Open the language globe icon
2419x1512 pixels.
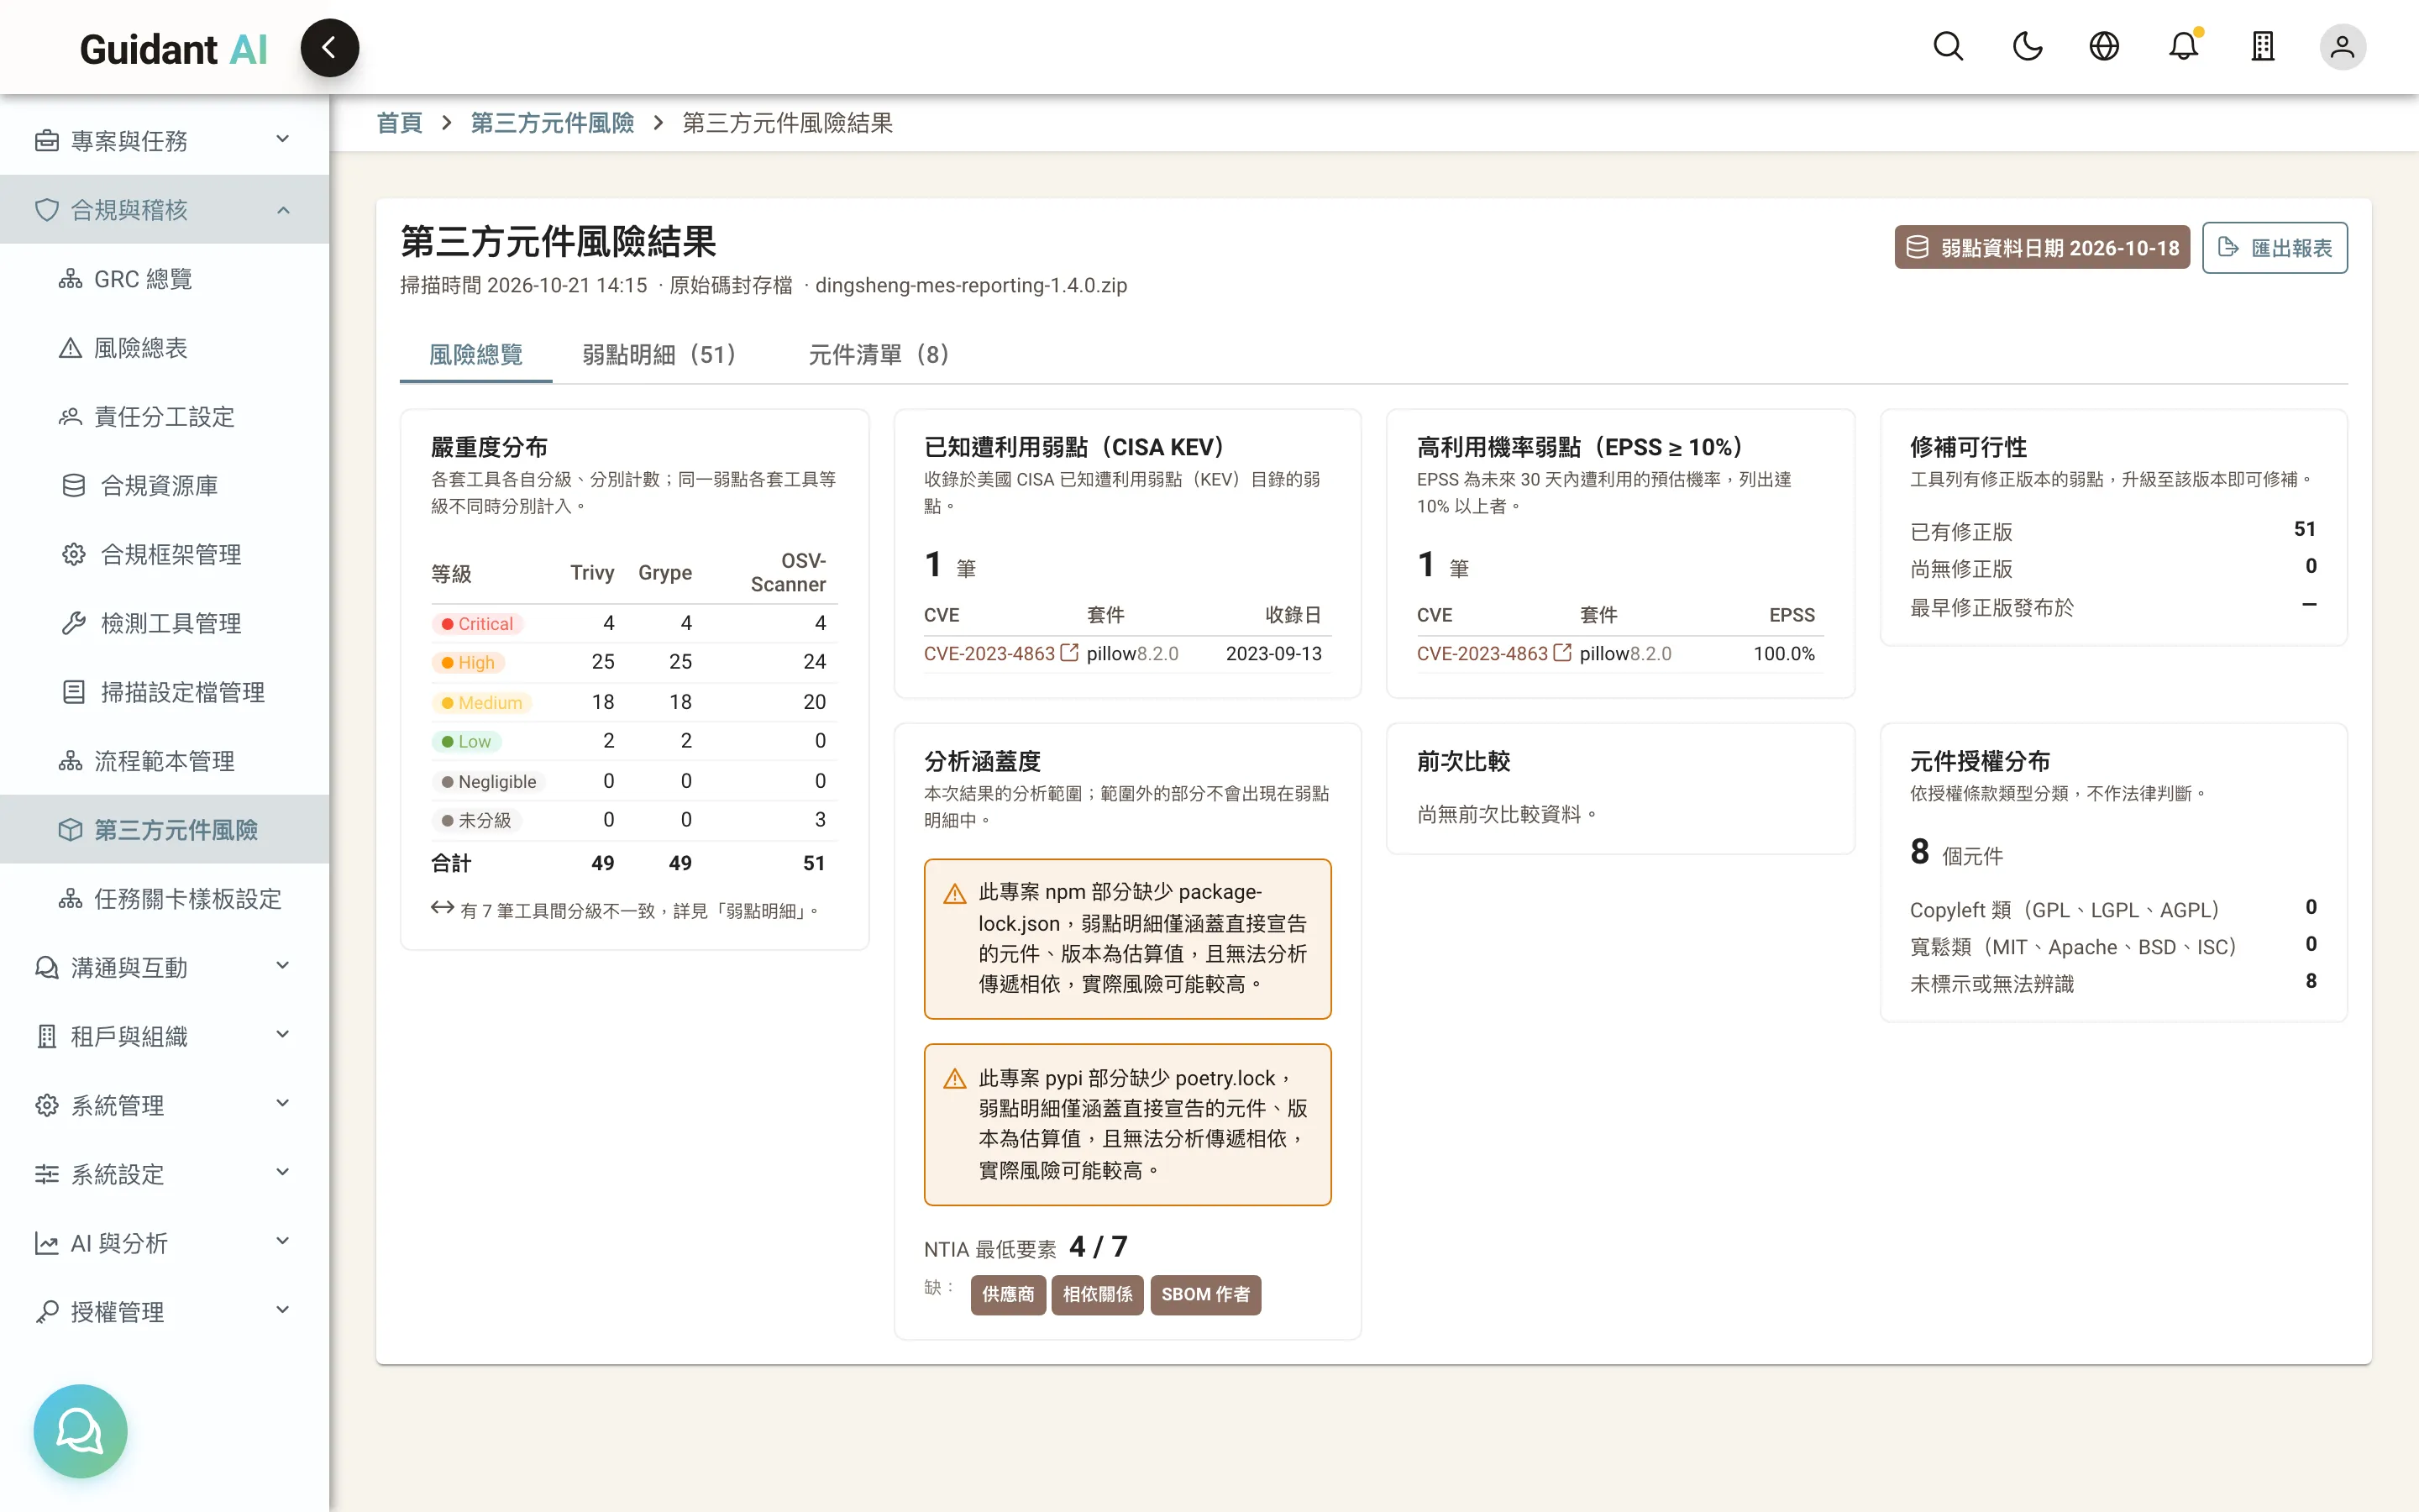point(2104,47)
